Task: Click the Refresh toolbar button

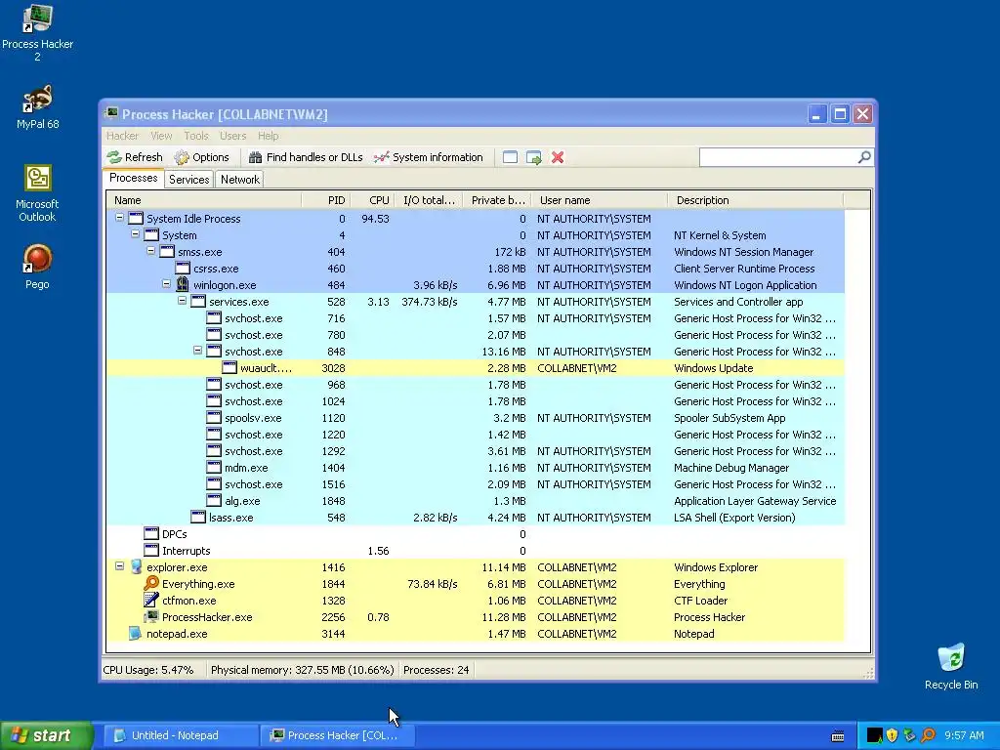Action: pos(135,157)
